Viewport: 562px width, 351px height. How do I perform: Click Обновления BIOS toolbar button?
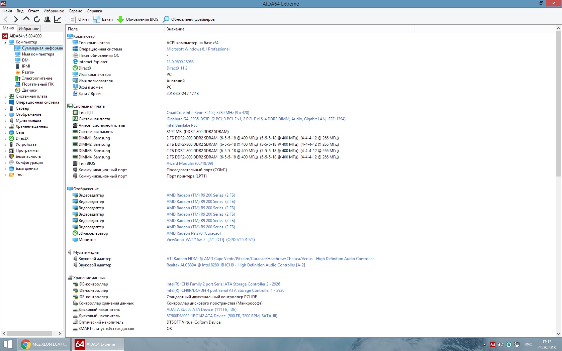tap(138, 19)
